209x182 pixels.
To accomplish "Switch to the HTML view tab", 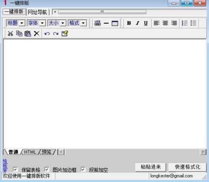I will pyautogui.click(x=30, y=152).
